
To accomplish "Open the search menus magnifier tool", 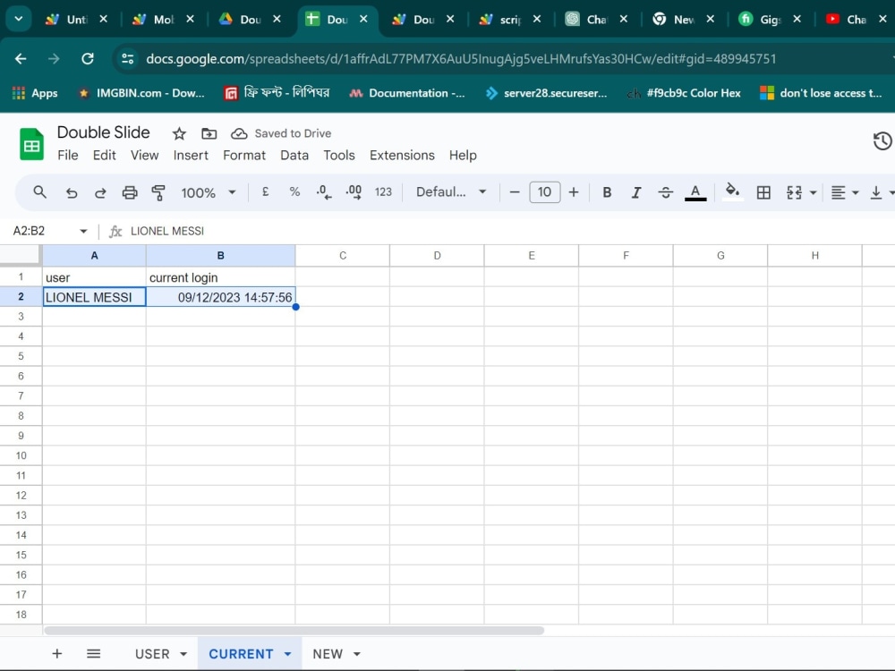I will (39, 192).
